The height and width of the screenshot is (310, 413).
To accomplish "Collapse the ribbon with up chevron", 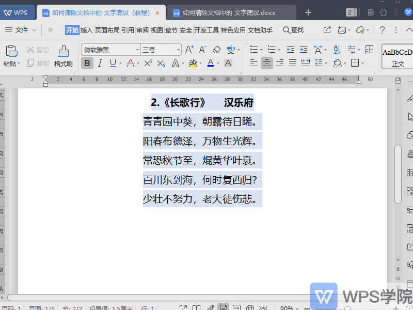I will click(409, 30).
